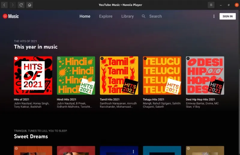Open the Desi Hip Hop Hits 2021 cover

(205, 76)
